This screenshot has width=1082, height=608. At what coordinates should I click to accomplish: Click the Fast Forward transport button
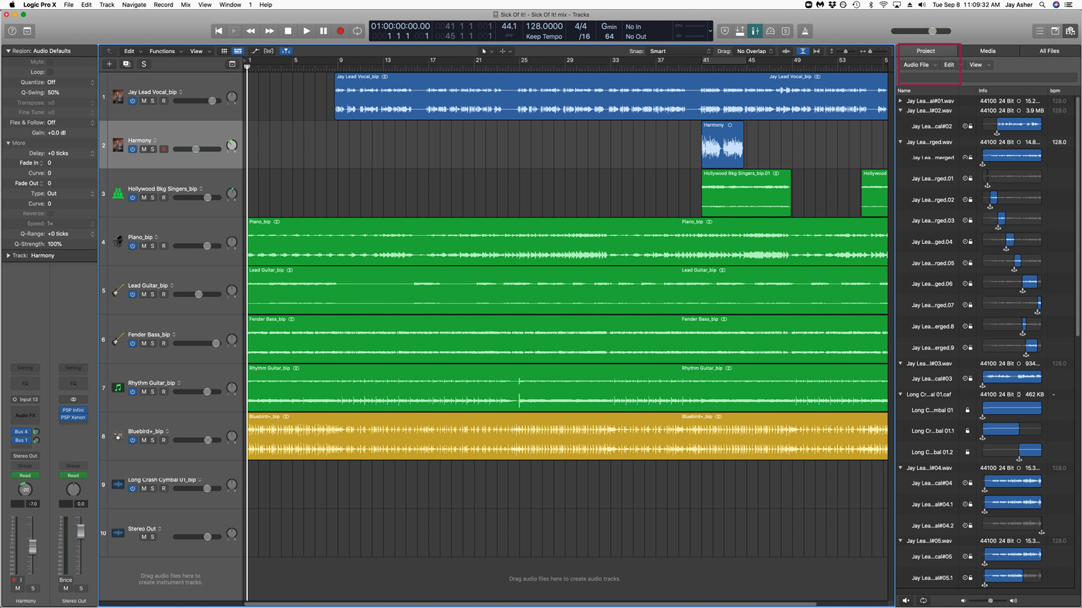click(269, 31)
